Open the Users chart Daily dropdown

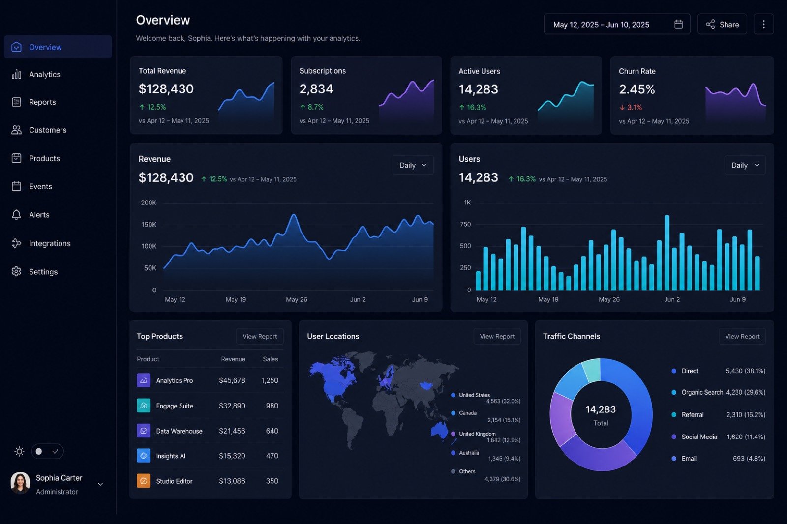(745, 165)
